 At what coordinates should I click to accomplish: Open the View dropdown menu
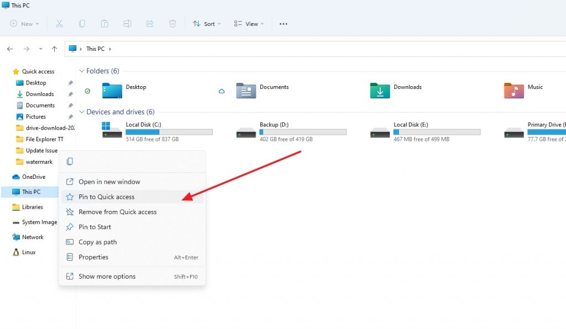pyautogui.click(x=249, y=24)
